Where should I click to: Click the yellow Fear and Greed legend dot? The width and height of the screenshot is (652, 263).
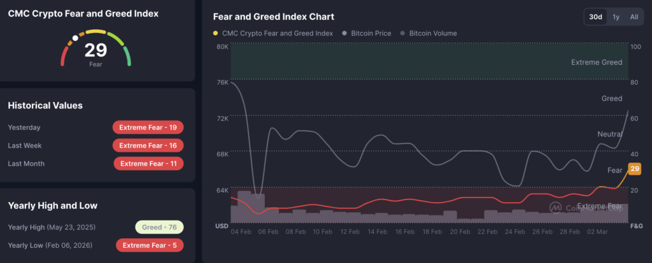(x=215, y=33)
